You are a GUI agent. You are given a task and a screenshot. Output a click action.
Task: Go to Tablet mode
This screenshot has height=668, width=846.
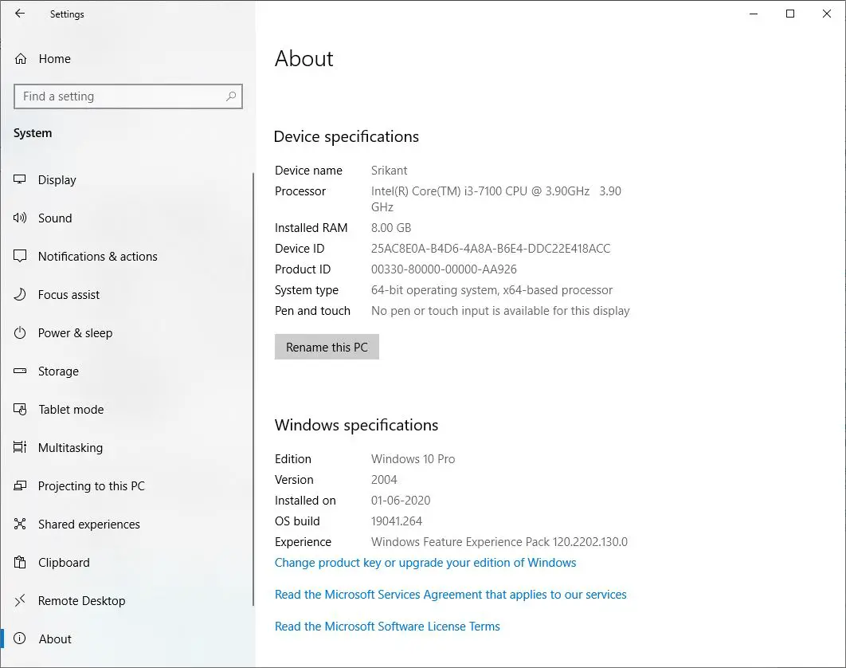128,410
